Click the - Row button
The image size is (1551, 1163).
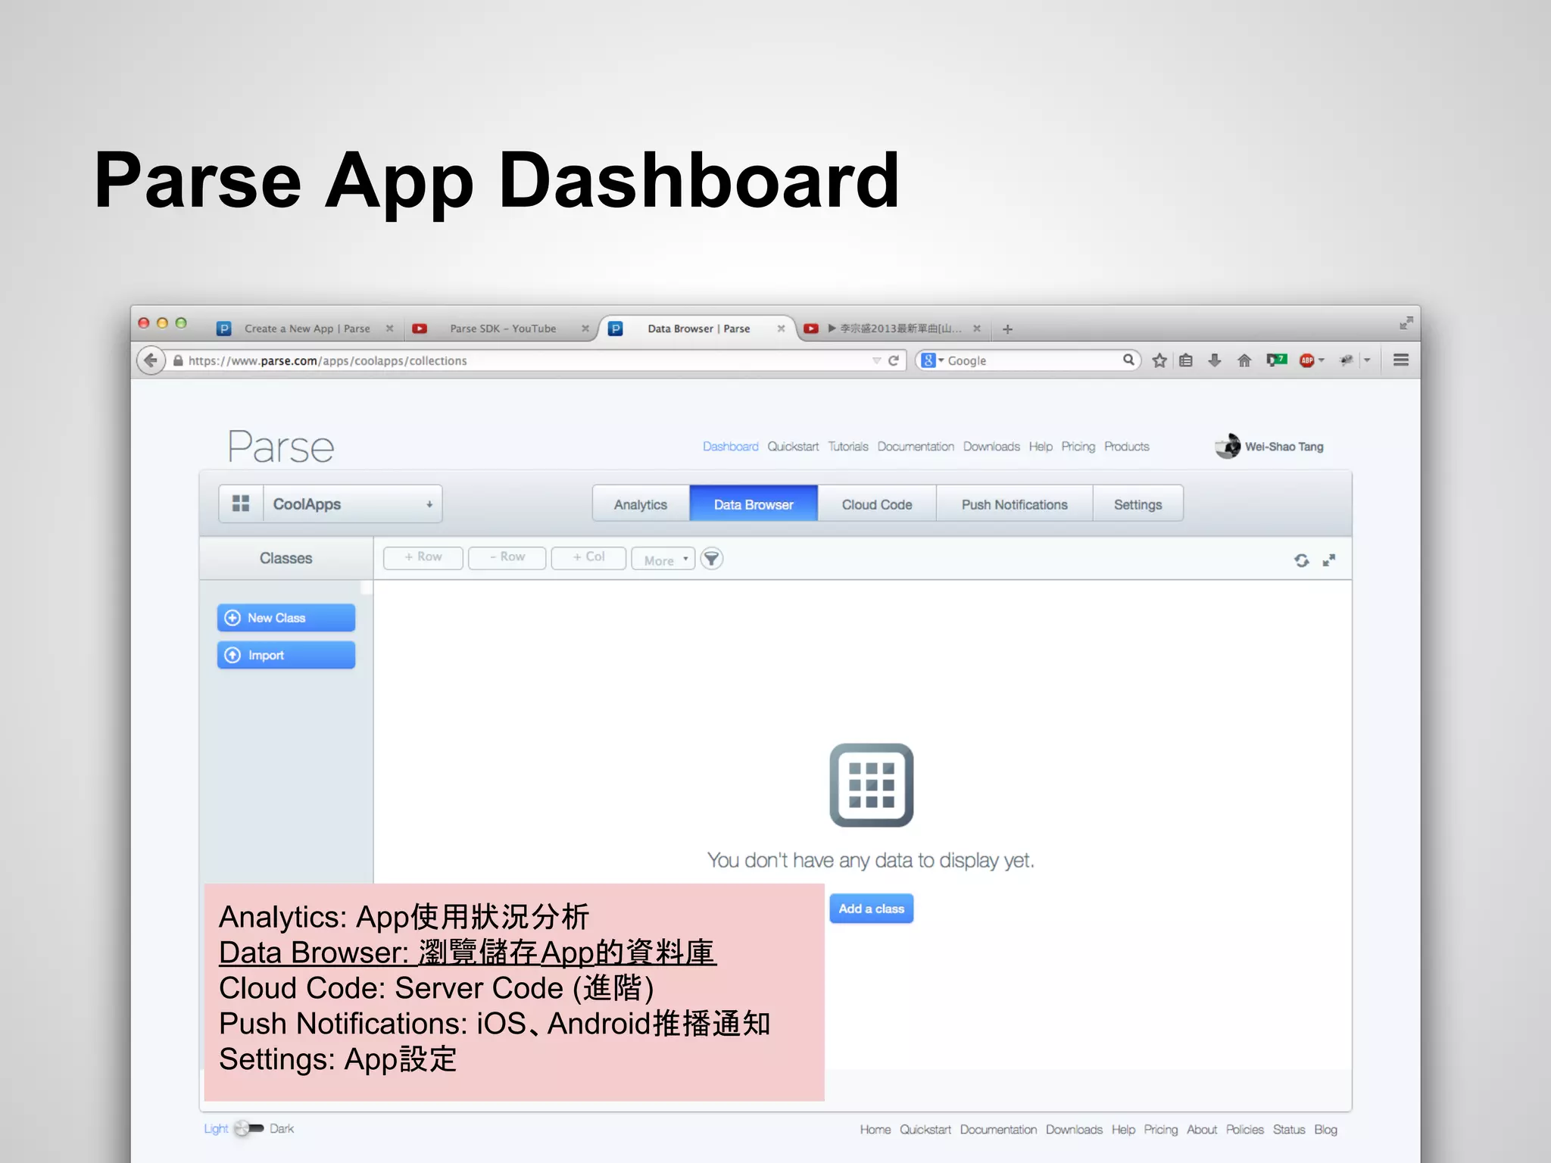pos(507,557)
